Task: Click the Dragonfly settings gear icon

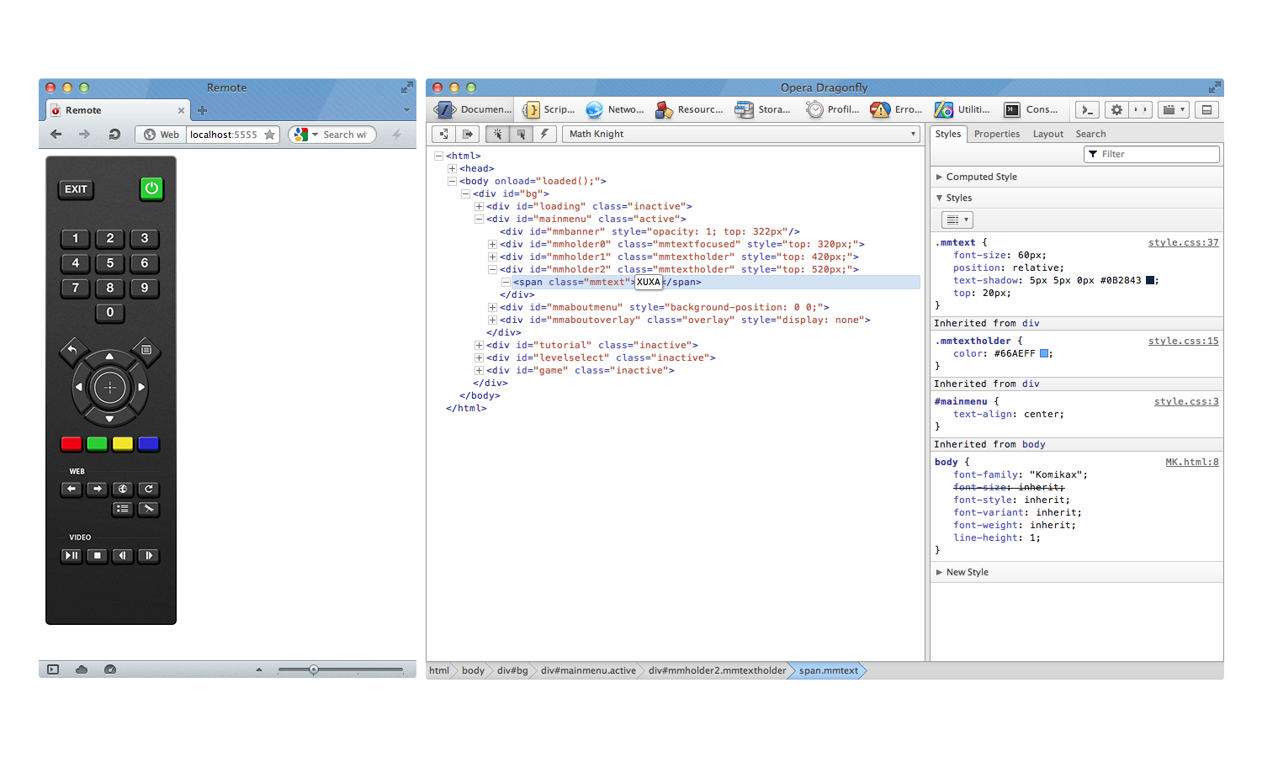Action: (x=1116, y=109)
